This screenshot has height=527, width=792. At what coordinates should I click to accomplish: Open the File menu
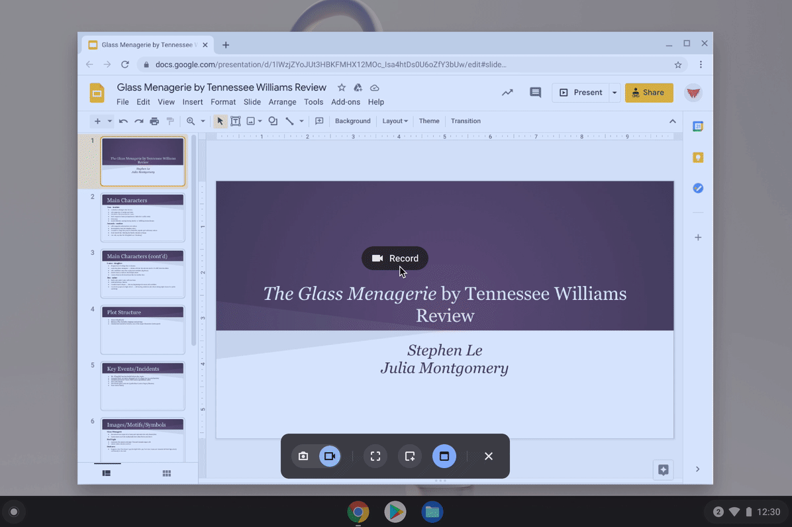123,102
